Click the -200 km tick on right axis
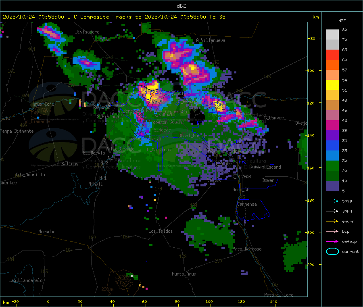Screen dimensions: 363x307 (x=310, y=232)
